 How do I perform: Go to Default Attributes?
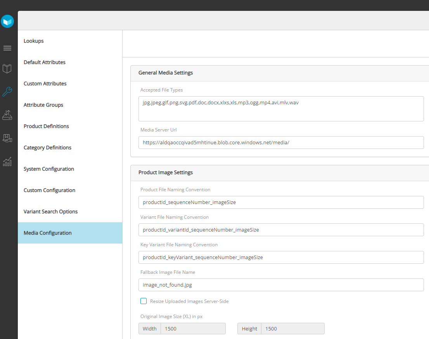tap(45, 62)
